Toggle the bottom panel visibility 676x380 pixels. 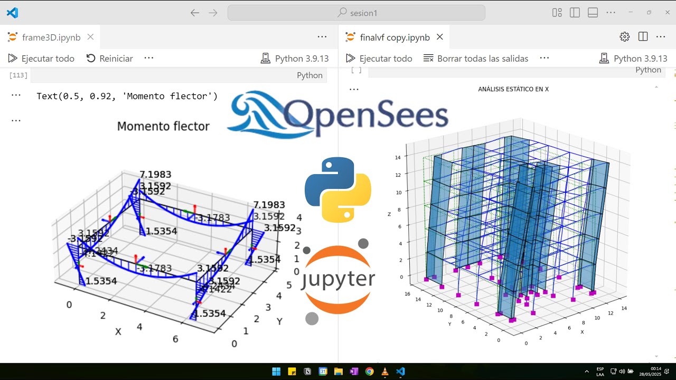593,13
